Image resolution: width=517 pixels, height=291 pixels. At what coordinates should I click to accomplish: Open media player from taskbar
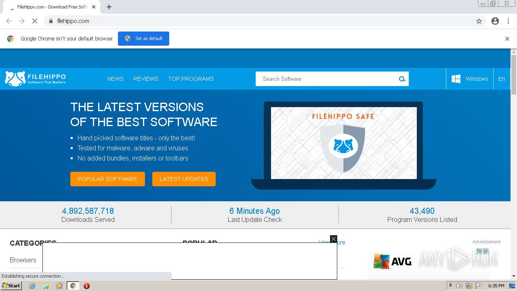(59, 286)
